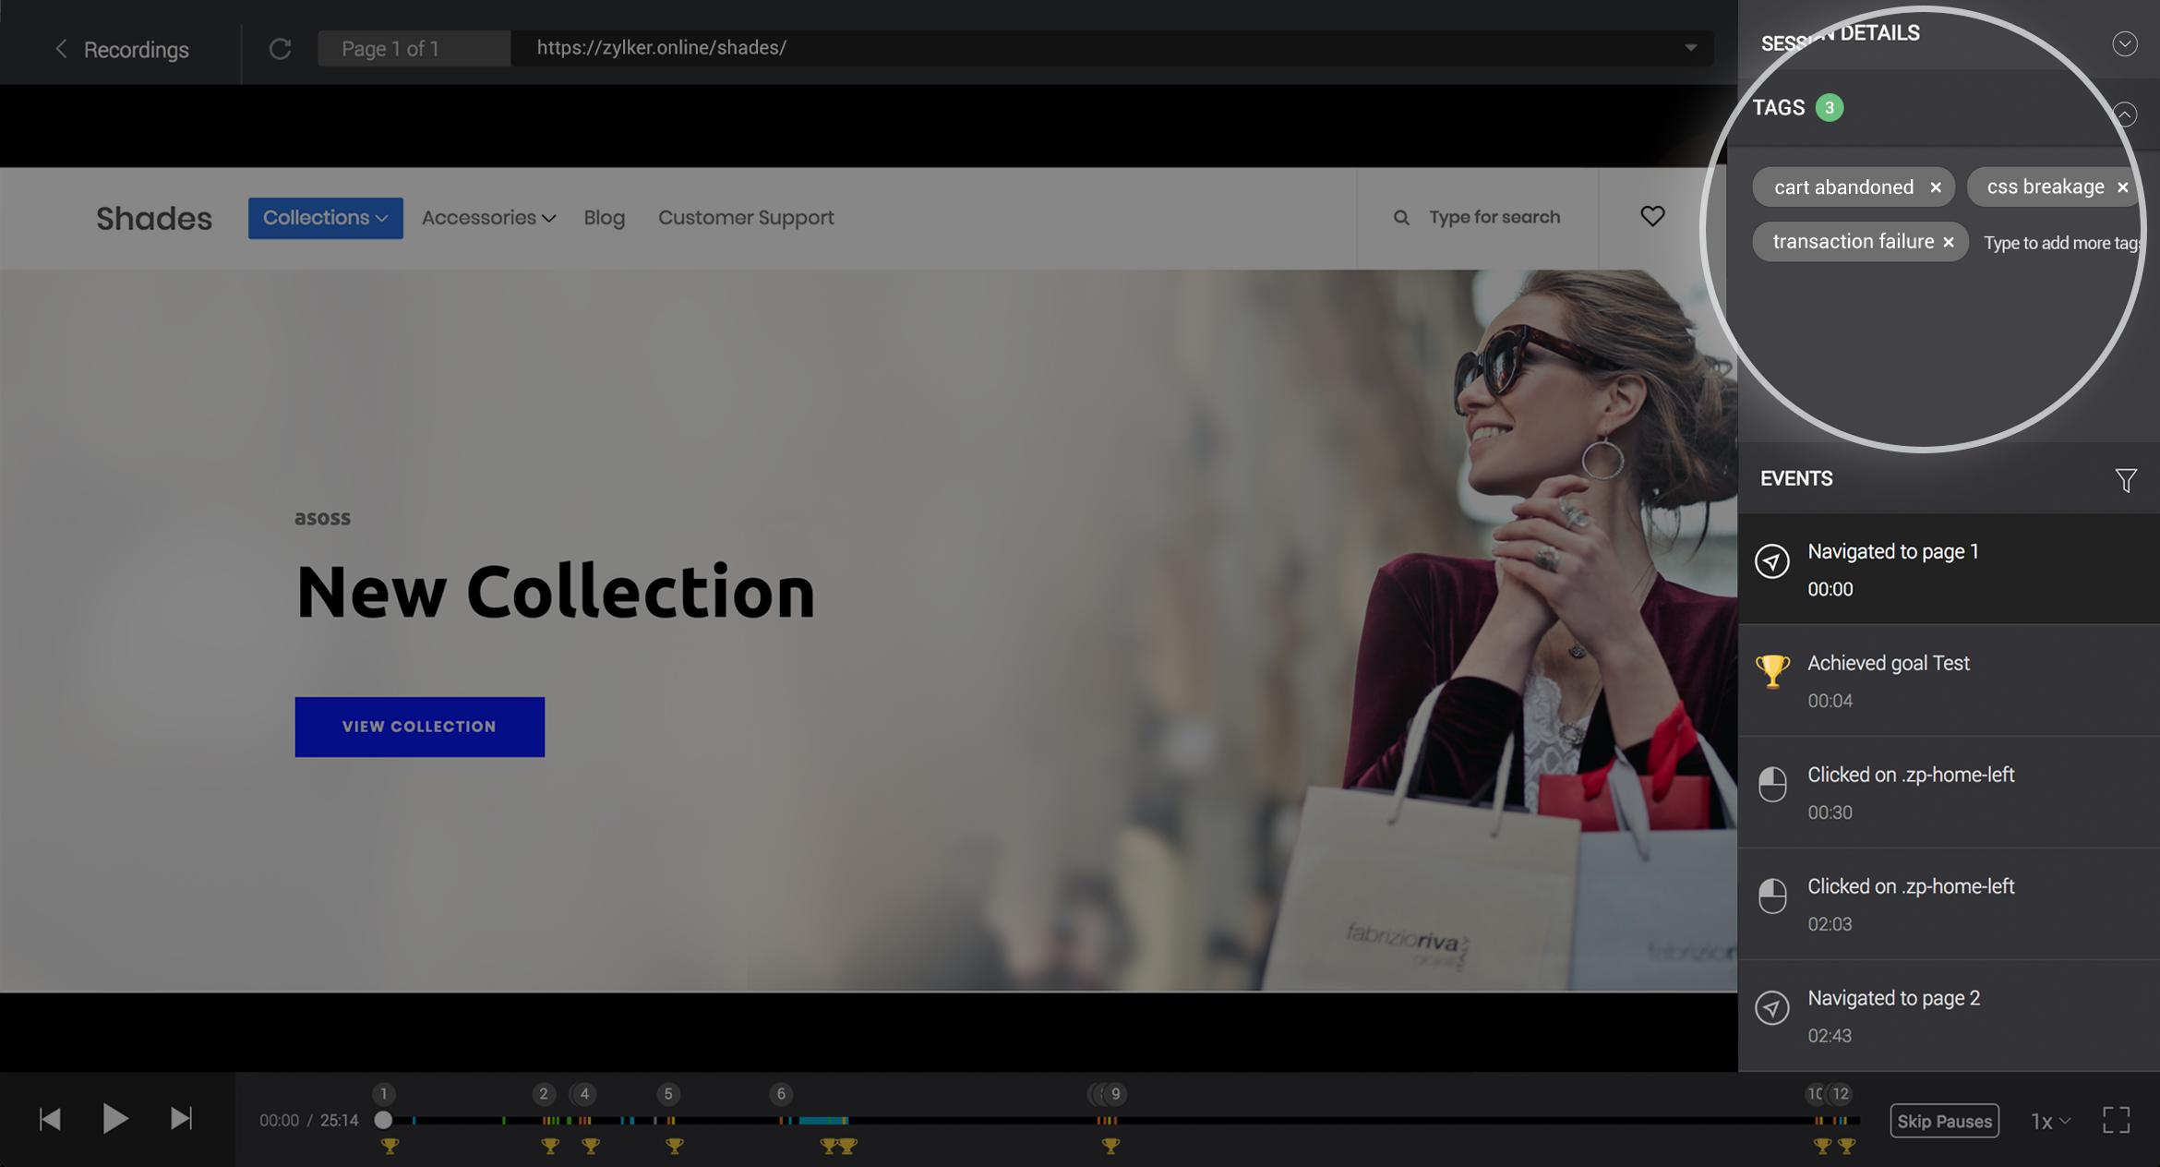Expand the Collections navigation dropdown

323,219
